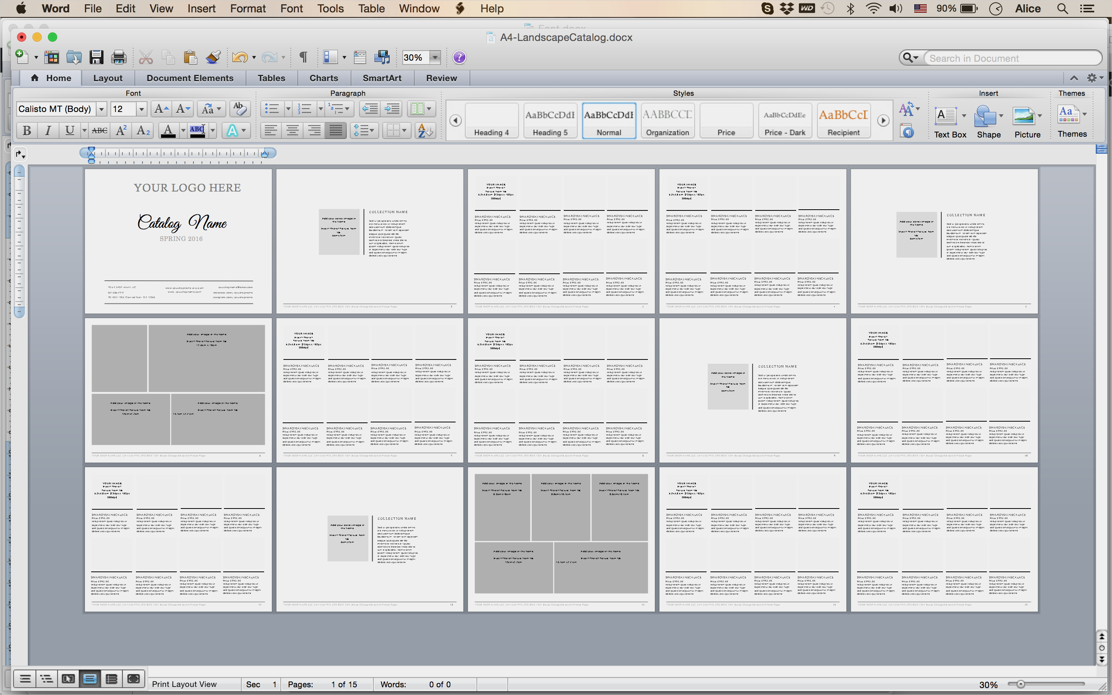Toggle Bold formatting
Viewport: 1112px width, 695px height.
(x=27, y=131)
